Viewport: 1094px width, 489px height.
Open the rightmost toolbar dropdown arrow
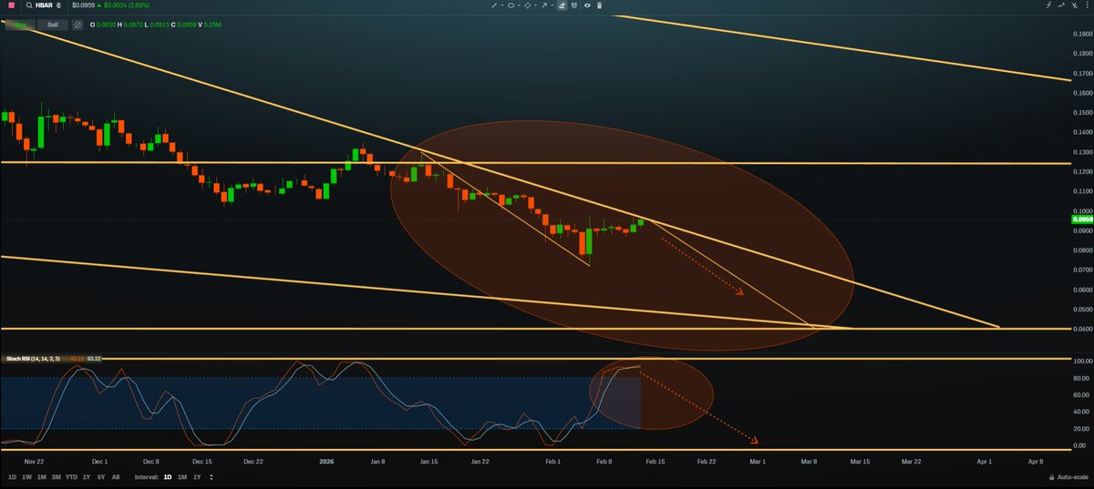pos(1086,5)
